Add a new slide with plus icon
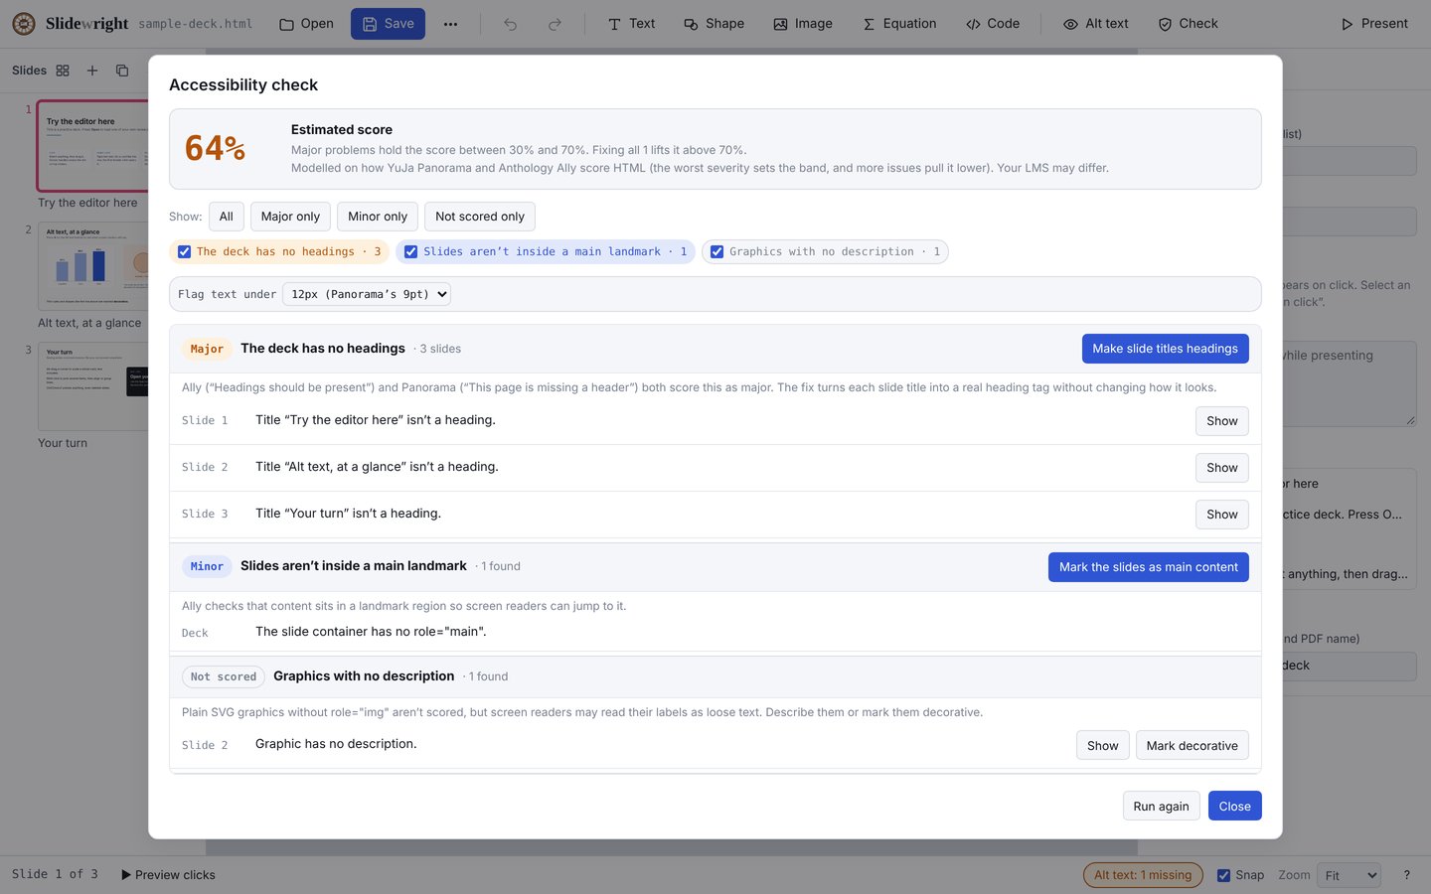 coord(92,71)
